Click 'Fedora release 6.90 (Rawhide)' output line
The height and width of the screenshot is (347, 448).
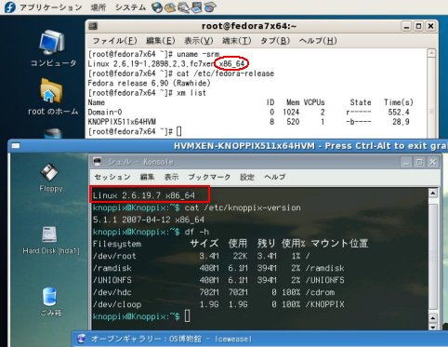coord(149,83)
